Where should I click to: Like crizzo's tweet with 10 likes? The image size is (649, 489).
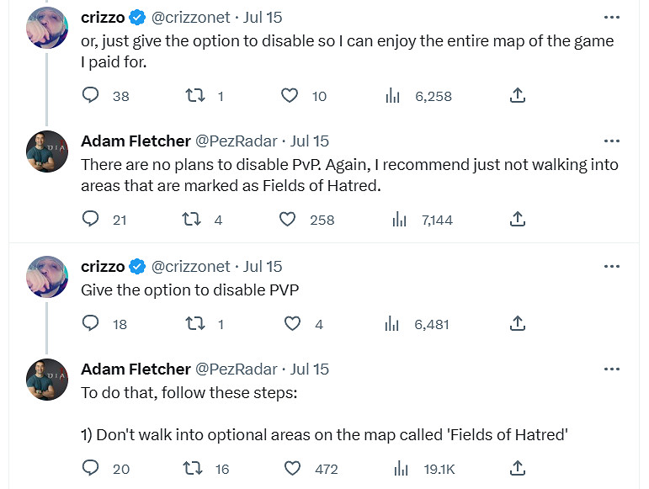[x=290, y=96]
